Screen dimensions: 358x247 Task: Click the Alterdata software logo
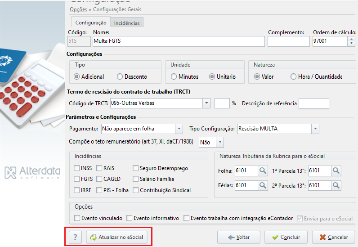click(33, 172)
